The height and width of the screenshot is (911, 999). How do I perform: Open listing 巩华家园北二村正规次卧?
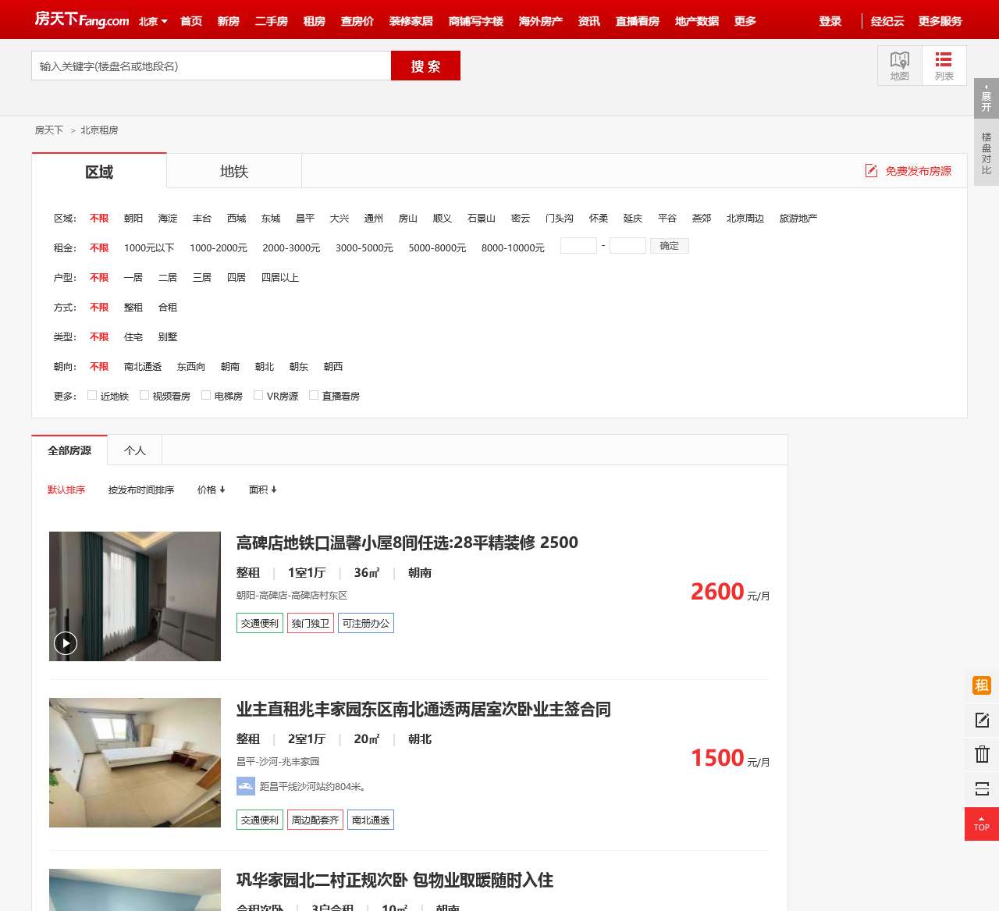tap(395, 880)
